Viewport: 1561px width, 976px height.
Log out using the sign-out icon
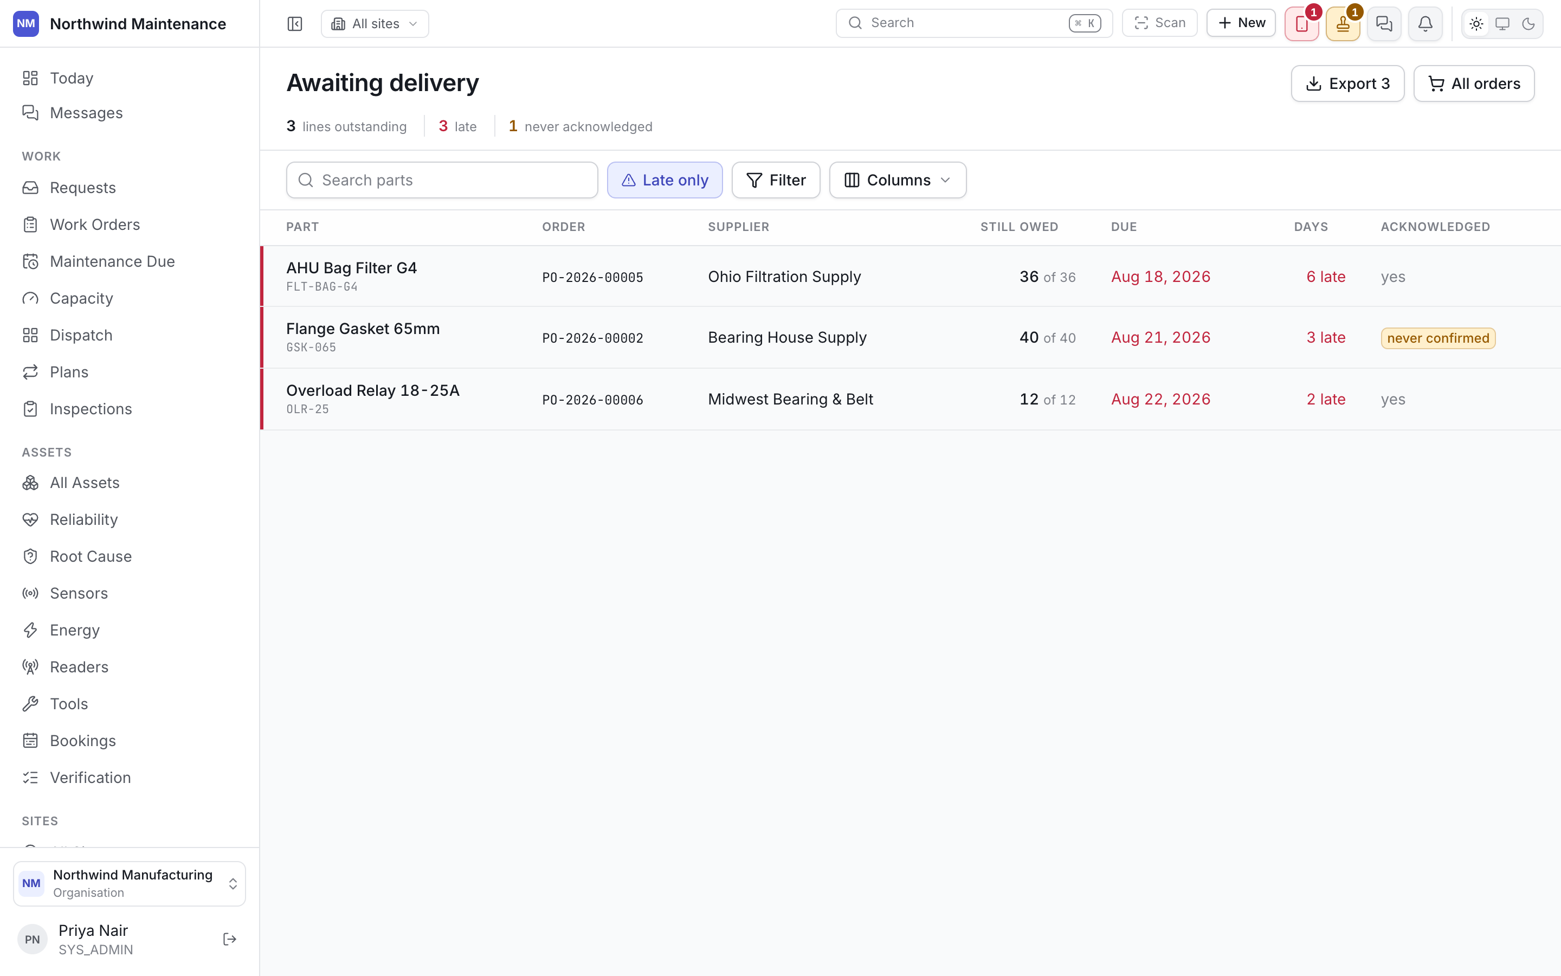click(x=230, y=939)
